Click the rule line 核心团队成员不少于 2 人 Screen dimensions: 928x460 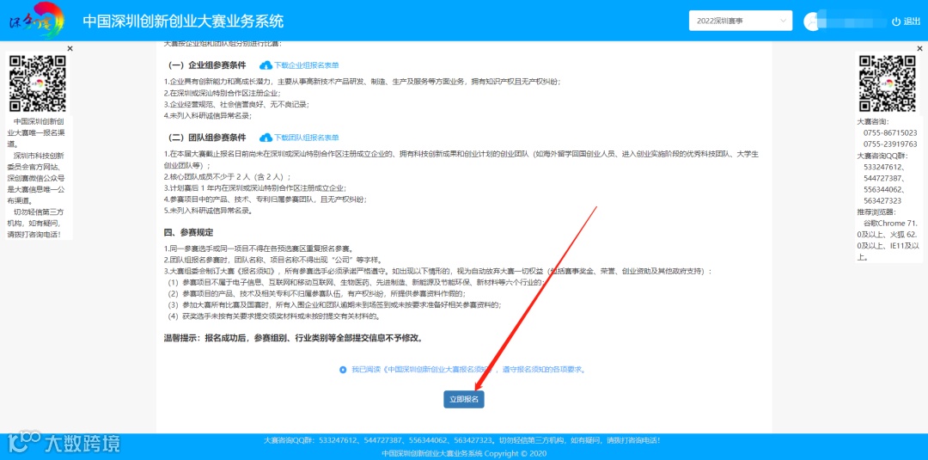coord(228,176)
